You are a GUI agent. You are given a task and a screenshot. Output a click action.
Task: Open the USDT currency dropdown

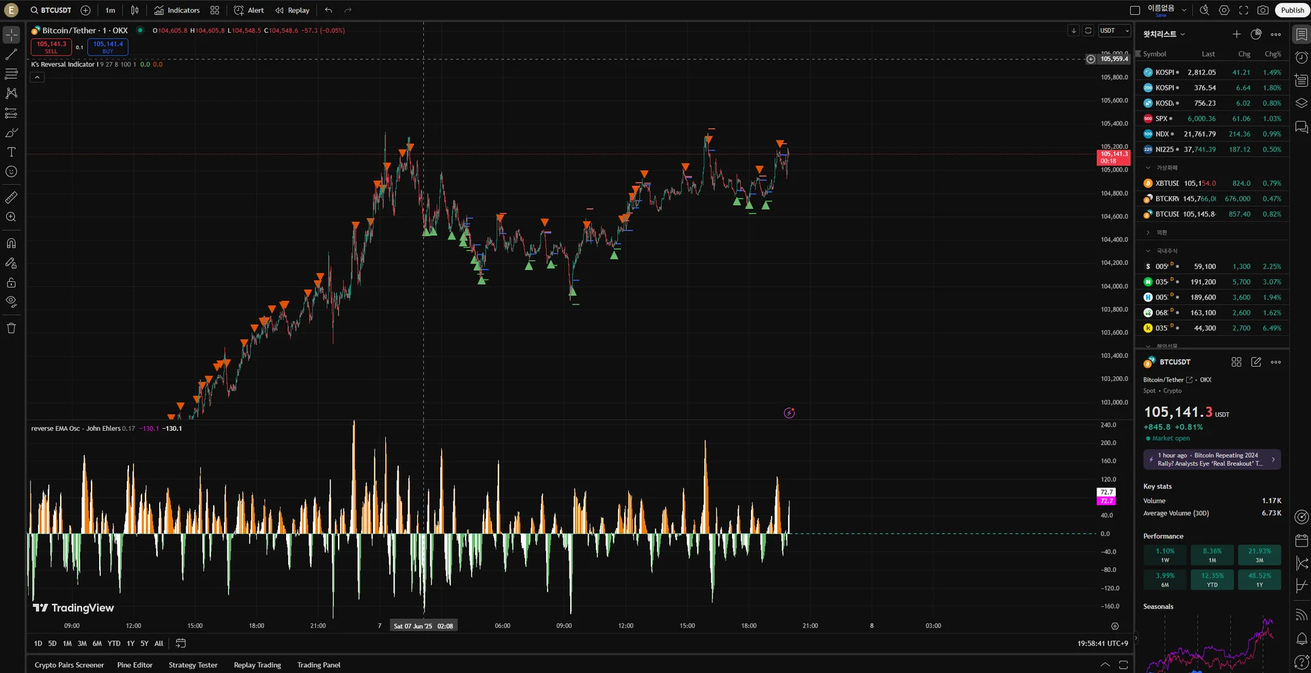click(1114, 31)
